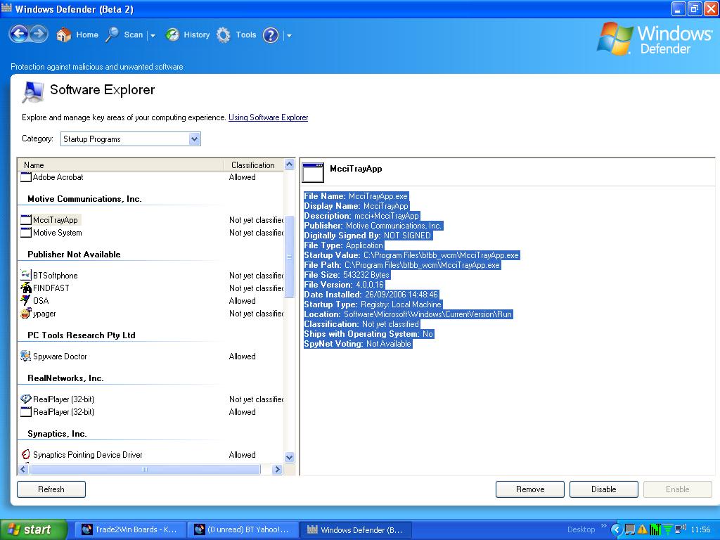The width and height of the screenshot is (720, 540).
Task: Click the horizontal scroll right arrow of the list
Action: [277, 469]
